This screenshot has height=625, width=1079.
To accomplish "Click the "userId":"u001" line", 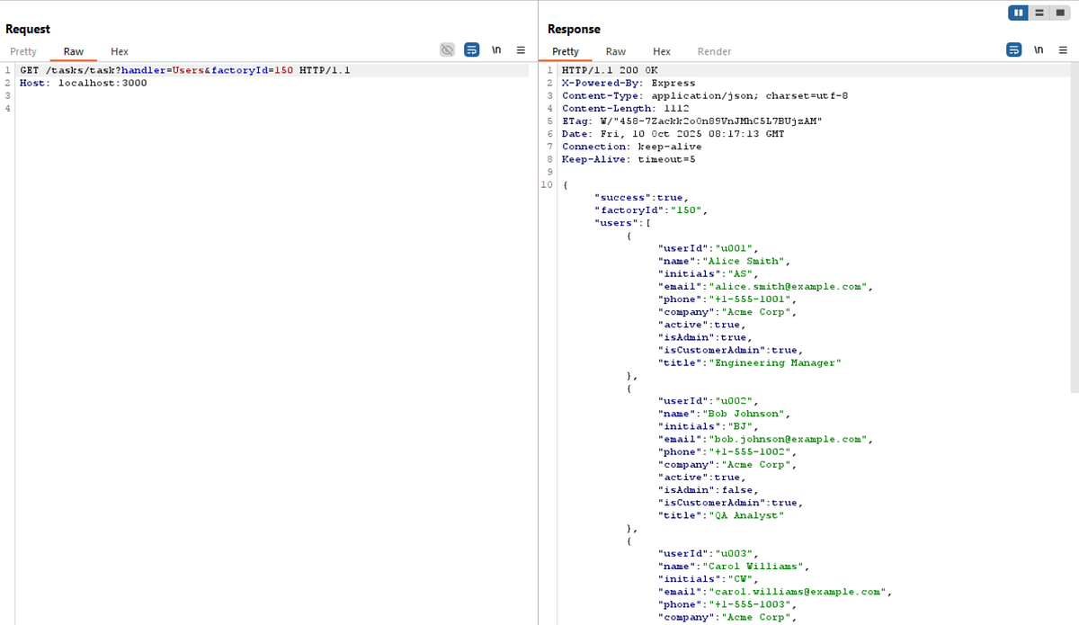I will coord(709,248).
